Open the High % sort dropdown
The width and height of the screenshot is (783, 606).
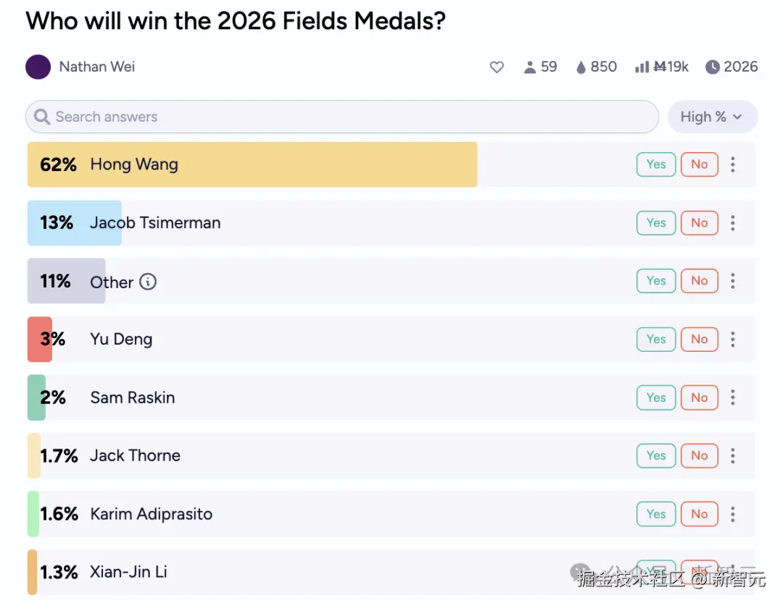[711, 117]
